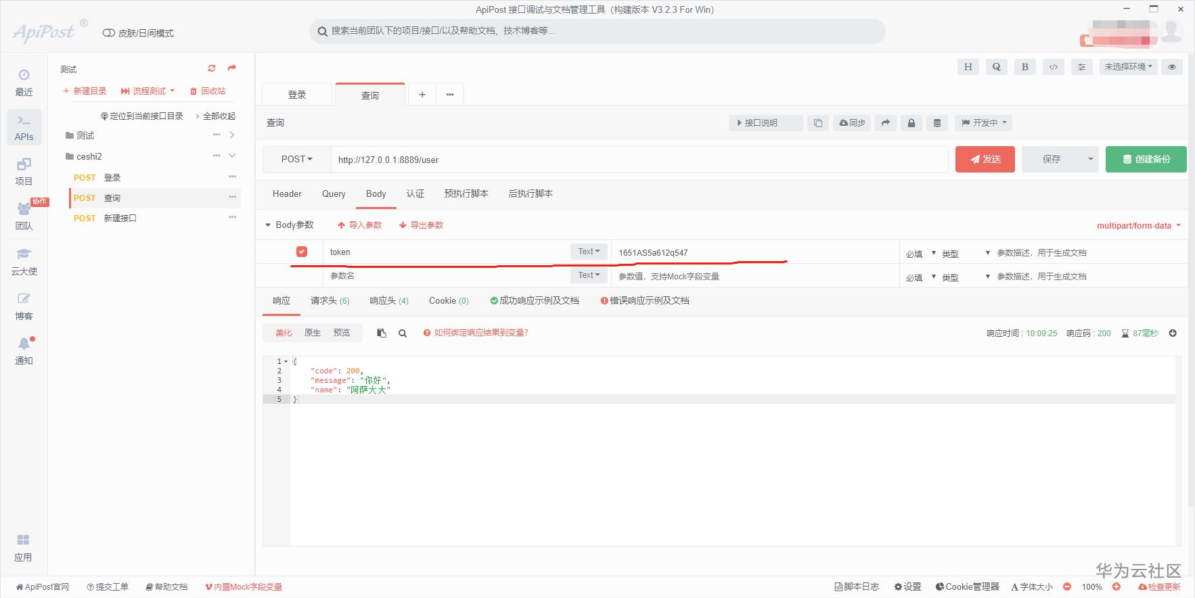Copy the response with the clipboard icon

point(382,333)
